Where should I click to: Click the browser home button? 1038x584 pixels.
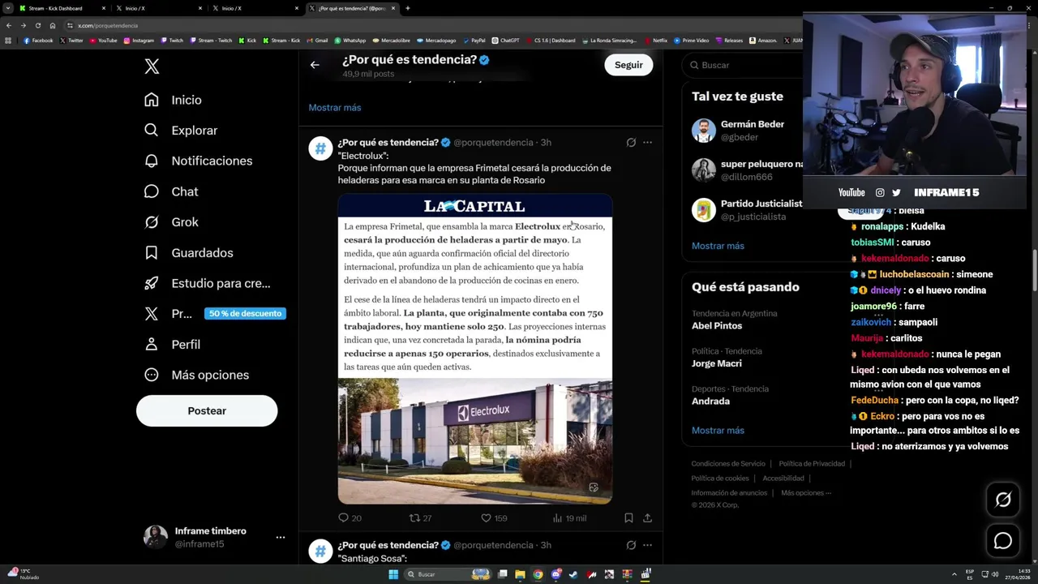53,25
